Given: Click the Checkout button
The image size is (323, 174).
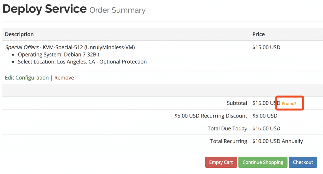Looking at the screenshot, I should coord(303,162).
